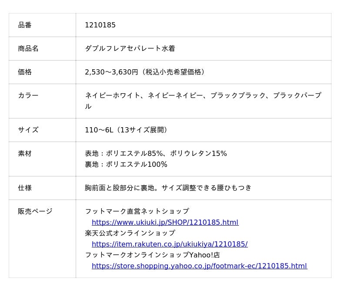Click the 価格 row label
Image resolution: width=348 pixels, height=291 pixels.
point(25,72)
